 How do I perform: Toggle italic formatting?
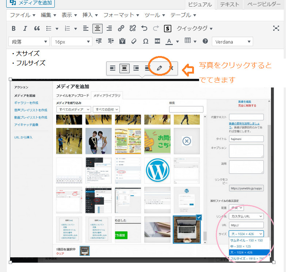point(25,29)
